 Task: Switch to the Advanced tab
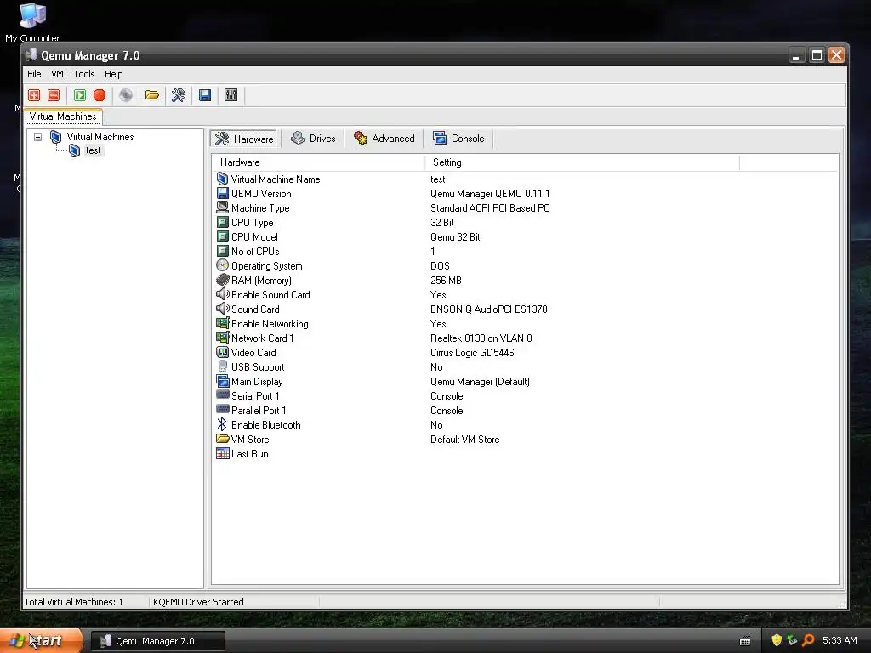(x=384, y=139)
